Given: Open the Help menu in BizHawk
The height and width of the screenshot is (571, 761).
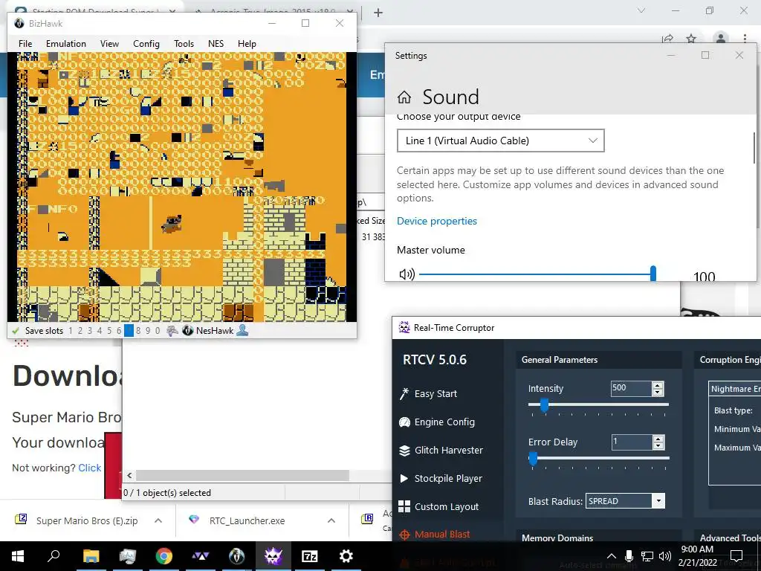Looking at the screenshot, I should point(247,44).
